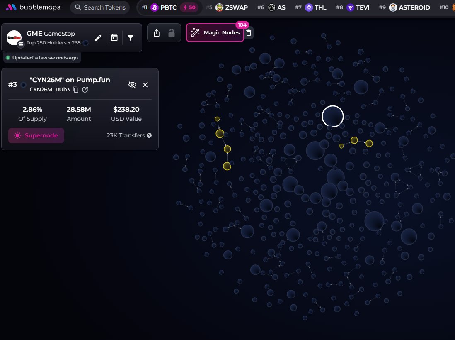Click the 2.86% Of Supply value
The height and width of the screenshot is (340, 455).
(32, 109)
